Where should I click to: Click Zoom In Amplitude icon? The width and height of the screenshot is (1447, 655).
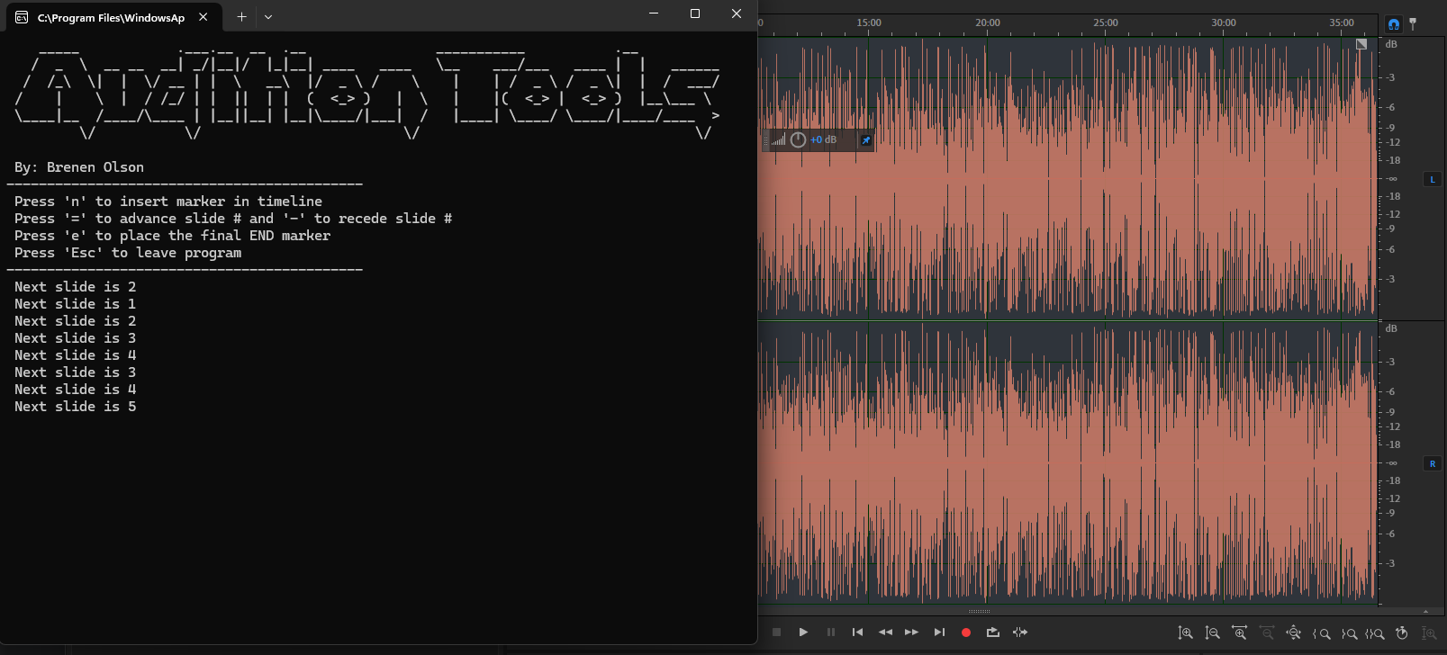point(1186,633)
